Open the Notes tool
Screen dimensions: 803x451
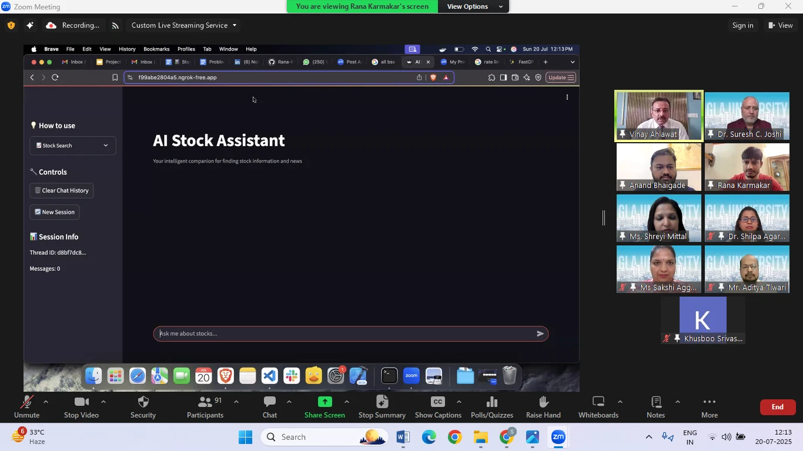click(655, 402)
